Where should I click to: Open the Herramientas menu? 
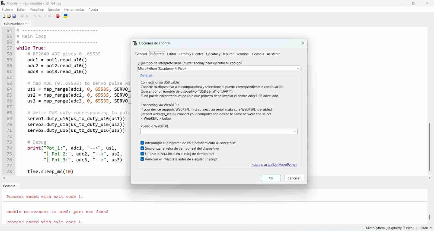point(74,10)
